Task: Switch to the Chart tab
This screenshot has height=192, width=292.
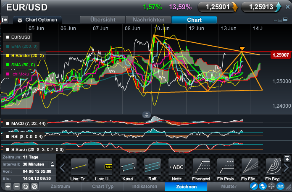Action: 194,20
